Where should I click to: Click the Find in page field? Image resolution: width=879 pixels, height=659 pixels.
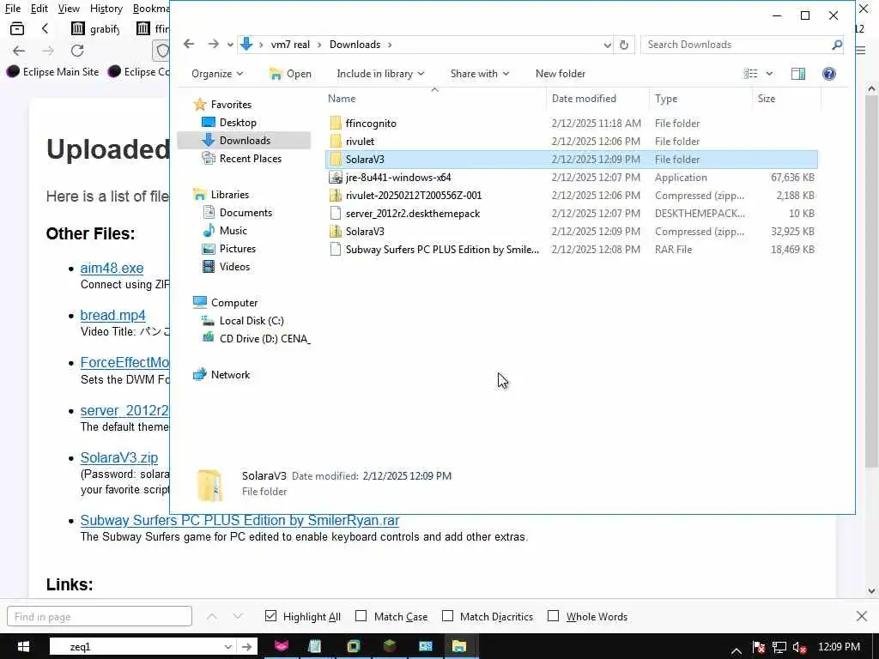(100, 616)
